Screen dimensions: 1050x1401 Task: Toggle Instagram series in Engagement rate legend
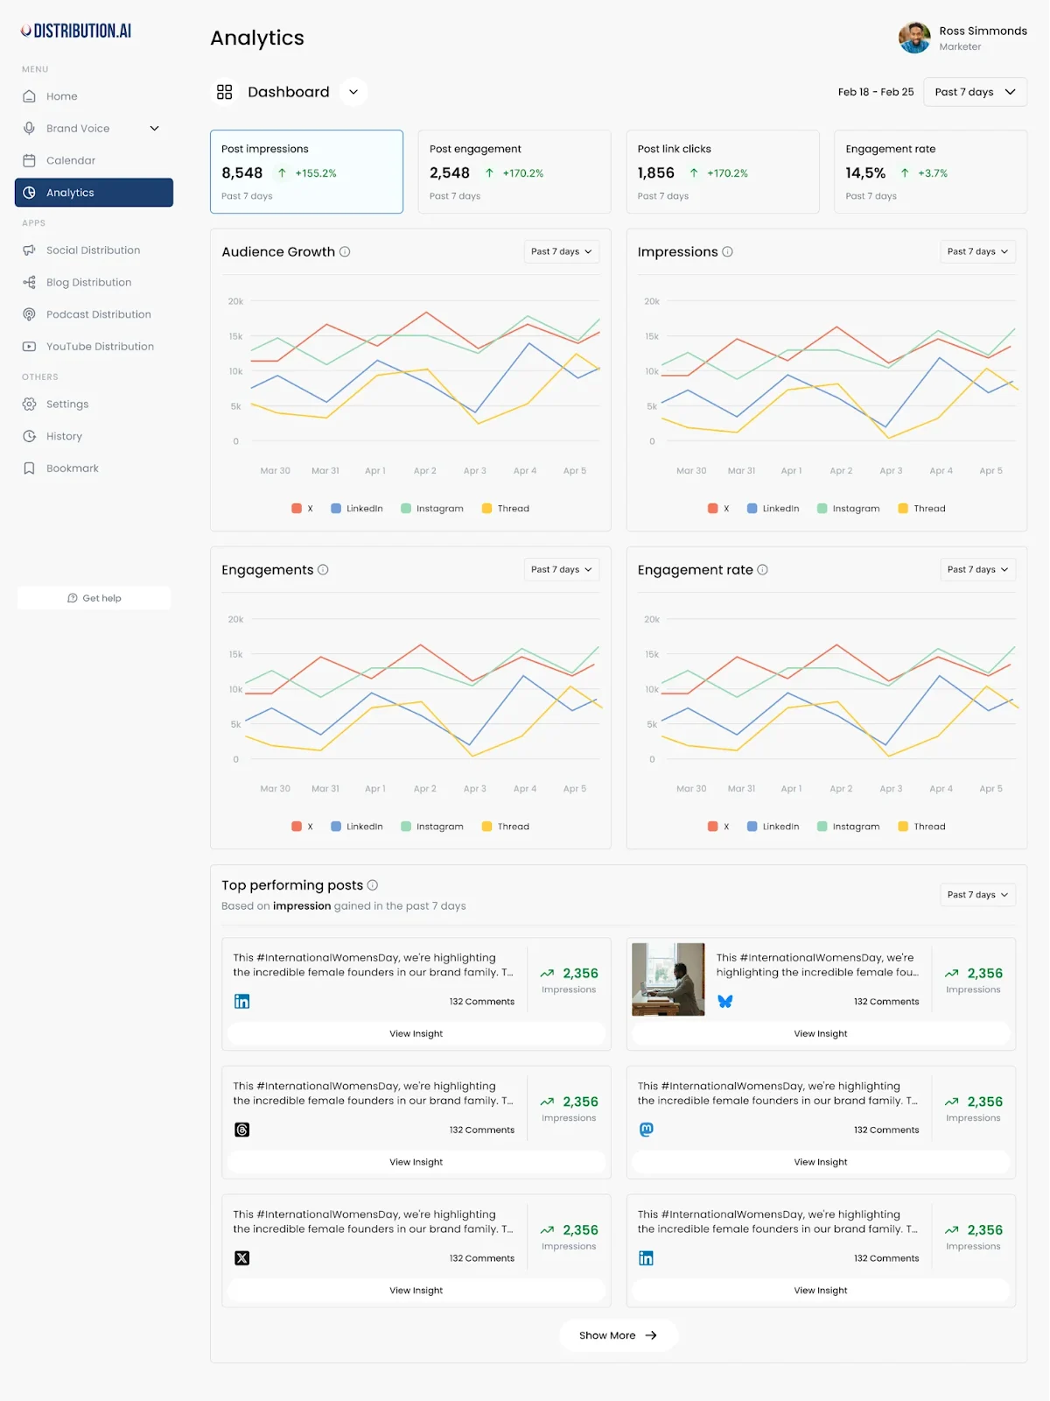[848, 827]
